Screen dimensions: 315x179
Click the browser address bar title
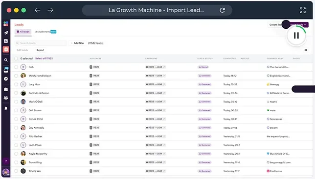156,10
